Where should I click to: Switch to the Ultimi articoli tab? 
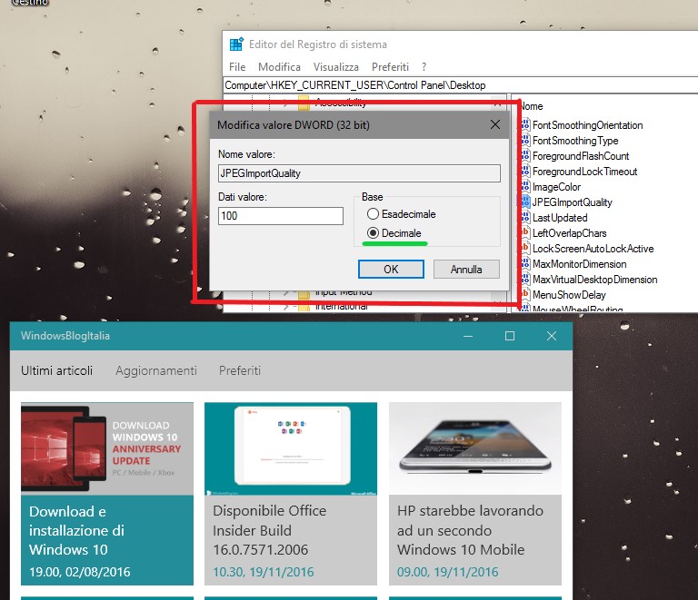click(57, 370)
